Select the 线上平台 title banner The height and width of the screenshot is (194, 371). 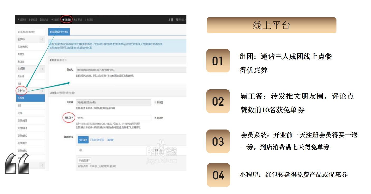pos(271,25)
